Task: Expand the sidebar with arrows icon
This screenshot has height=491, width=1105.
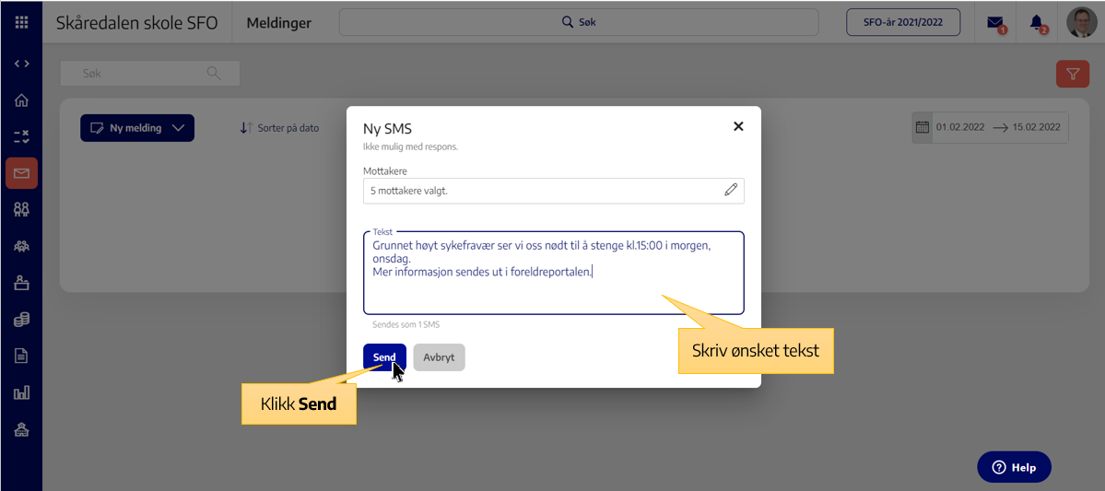Action: [x=21, y=64]
